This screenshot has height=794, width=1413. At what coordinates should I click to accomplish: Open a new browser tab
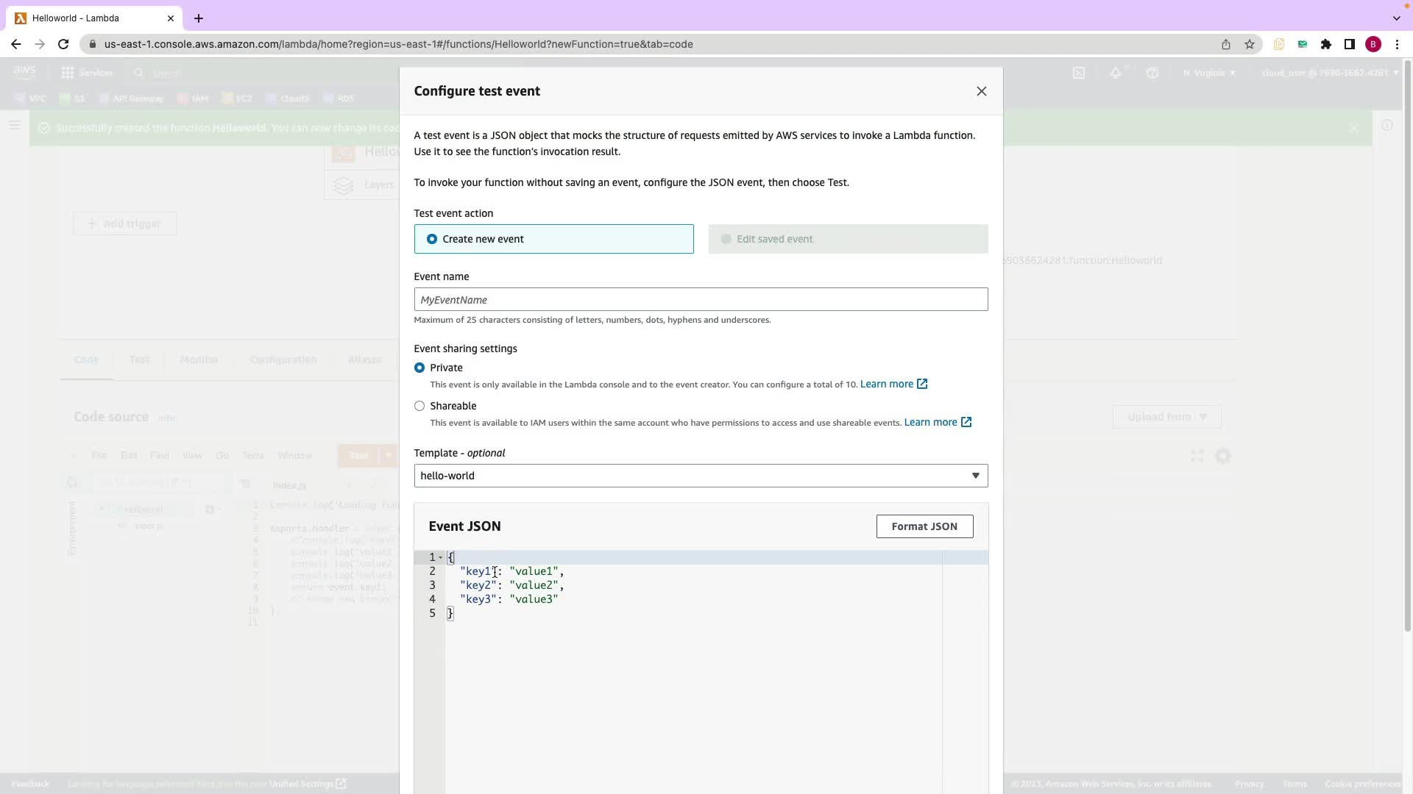tap(199, 18)
